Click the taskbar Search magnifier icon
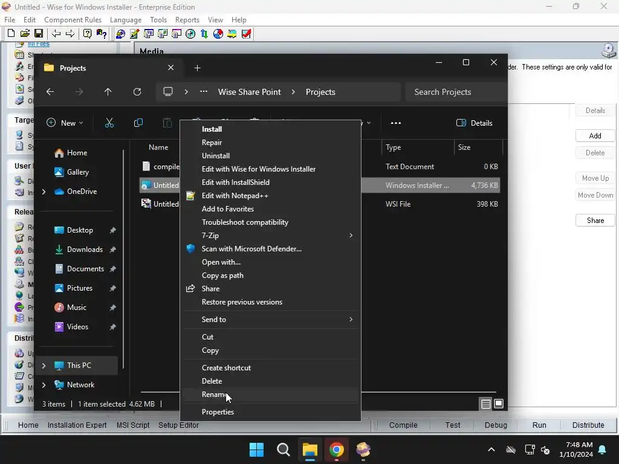 (x=284, y=449)
